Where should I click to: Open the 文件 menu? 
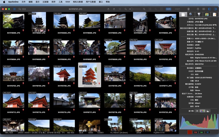pyautogui.click(x=24, y=2)
